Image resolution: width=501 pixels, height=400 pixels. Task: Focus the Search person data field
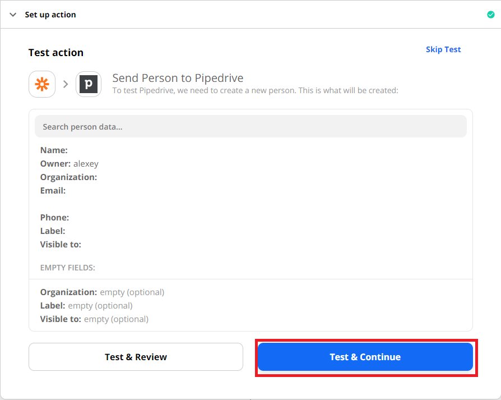click(x=250, y=127)
